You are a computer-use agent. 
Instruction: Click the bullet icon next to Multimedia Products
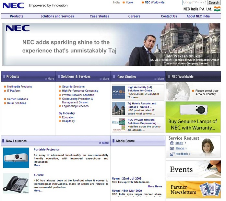[x=5, y=87]
